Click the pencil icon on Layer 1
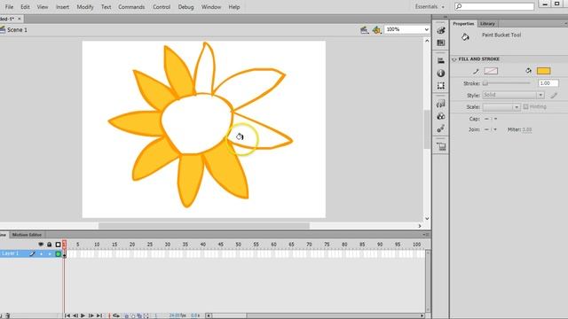 click(32, 254)
